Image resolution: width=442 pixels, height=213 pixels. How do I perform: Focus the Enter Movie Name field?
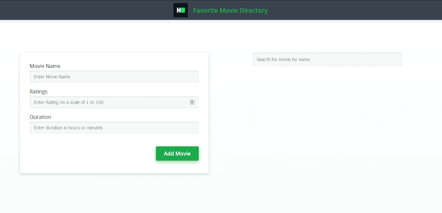(114, 77)
